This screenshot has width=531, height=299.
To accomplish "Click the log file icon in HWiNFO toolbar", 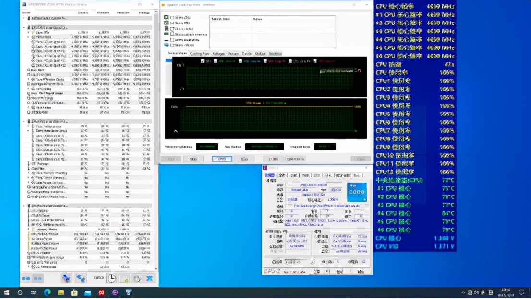I will tap(124, 278).
